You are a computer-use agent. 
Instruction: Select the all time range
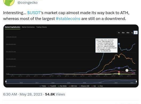(x=136, y=33)
